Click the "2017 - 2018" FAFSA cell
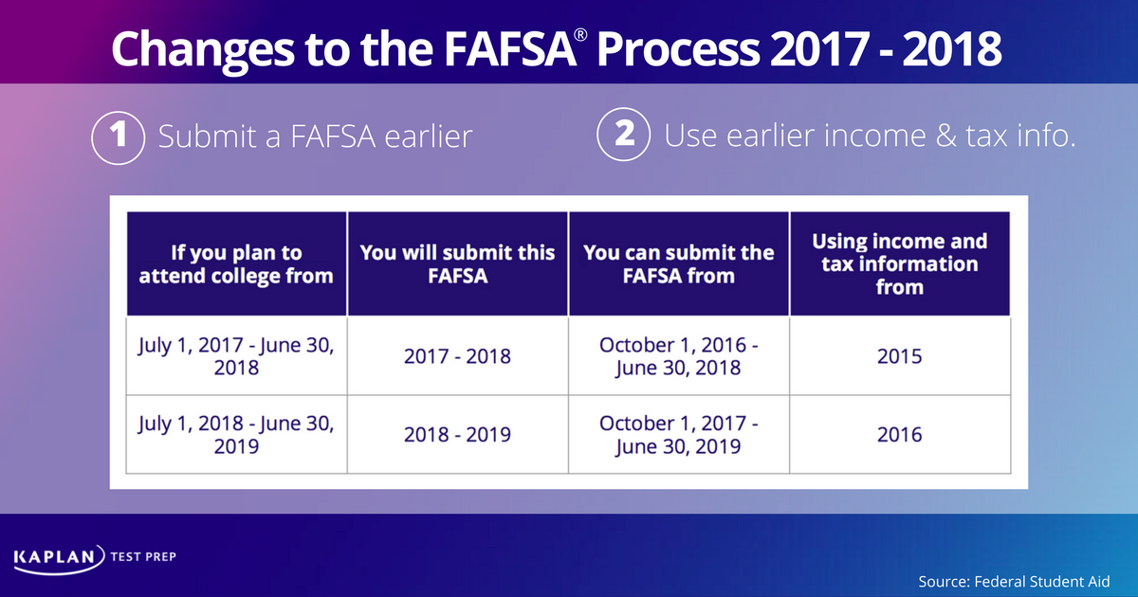 [x=457, y=356]
